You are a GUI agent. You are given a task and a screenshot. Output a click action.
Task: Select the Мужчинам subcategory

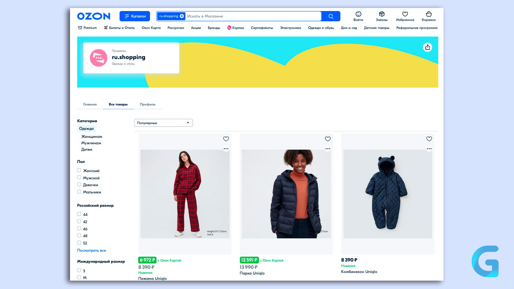(x=91, y=143)
